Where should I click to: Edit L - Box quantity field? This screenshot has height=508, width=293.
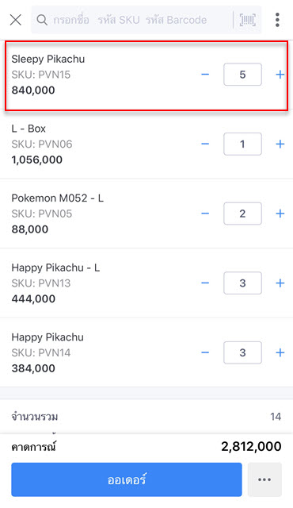pyautogui.click(x=242, y=144)
